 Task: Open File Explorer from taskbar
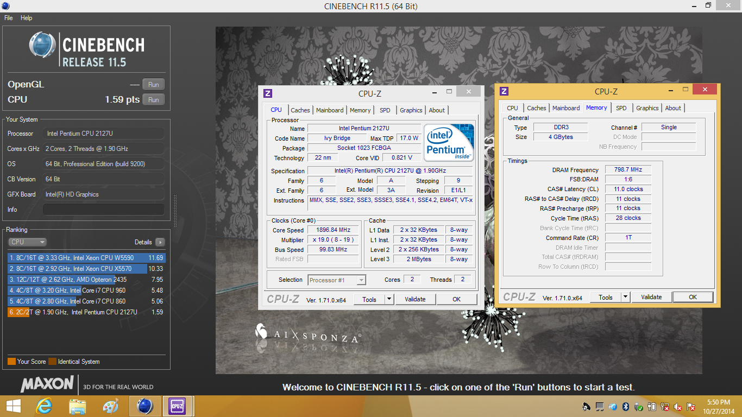(78, 406)
